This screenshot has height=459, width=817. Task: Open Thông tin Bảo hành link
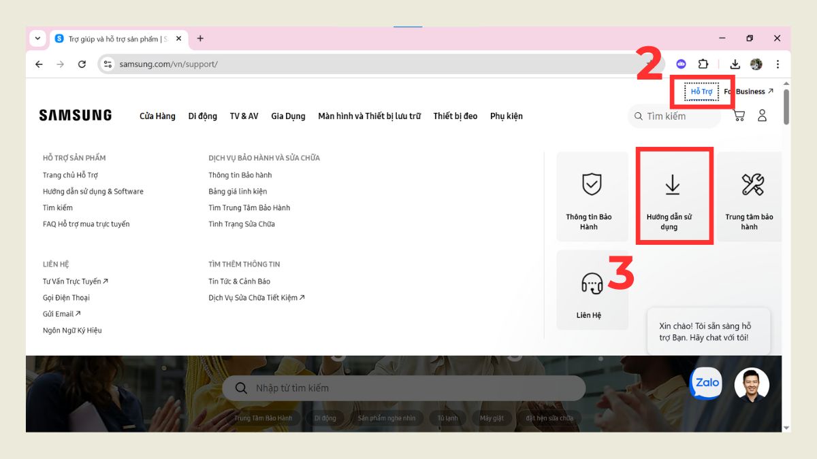click(240, 175)
